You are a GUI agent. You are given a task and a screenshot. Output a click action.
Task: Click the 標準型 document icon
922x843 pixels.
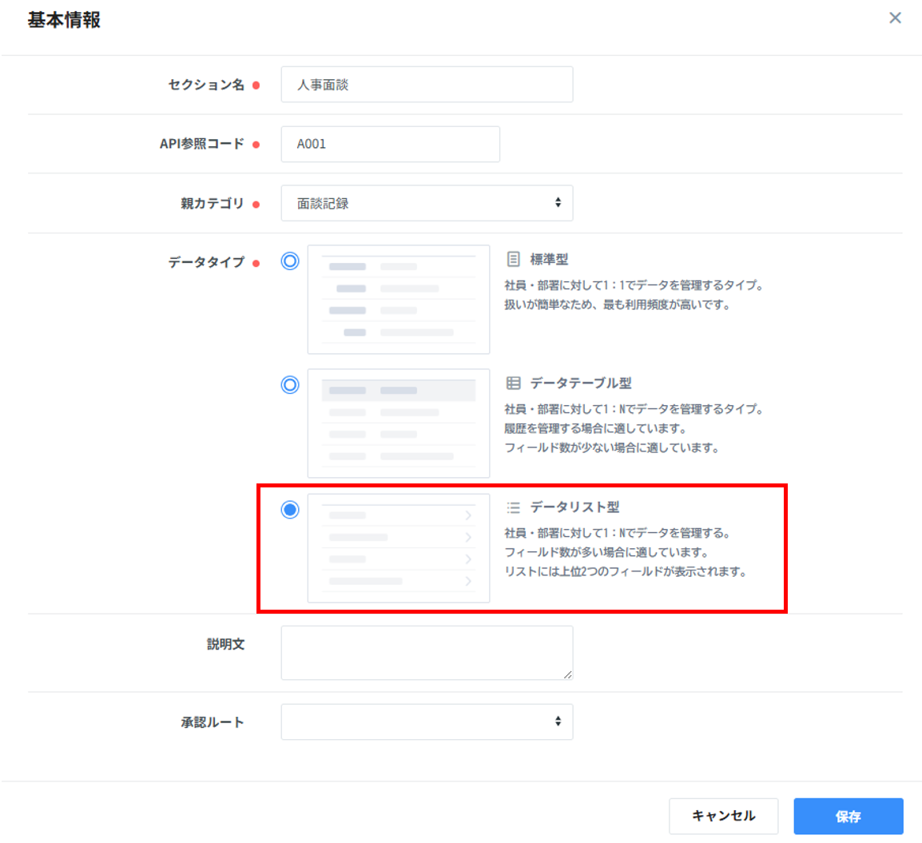pos(514,260)
